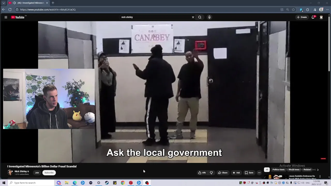This screenshot has width=331, height=186.
Task: Switch ENG input language
Action: point(308,183)
